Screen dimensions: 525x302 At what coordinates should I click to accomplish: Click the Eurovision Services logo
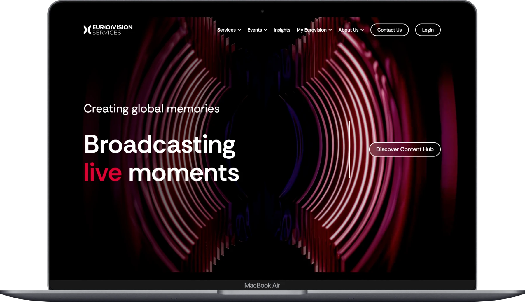108,29
